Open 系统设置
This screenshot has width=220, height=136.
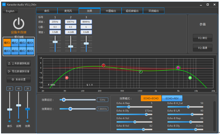pos(19,80)
